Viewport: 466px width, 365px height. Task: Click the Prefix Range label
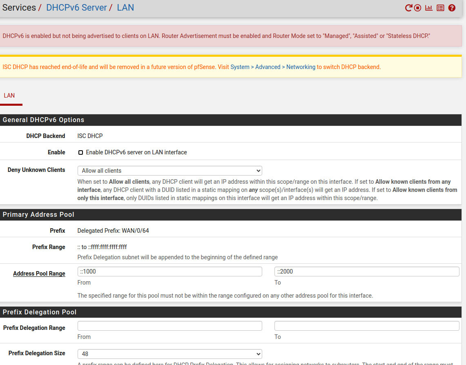click(x=49, y=247)
